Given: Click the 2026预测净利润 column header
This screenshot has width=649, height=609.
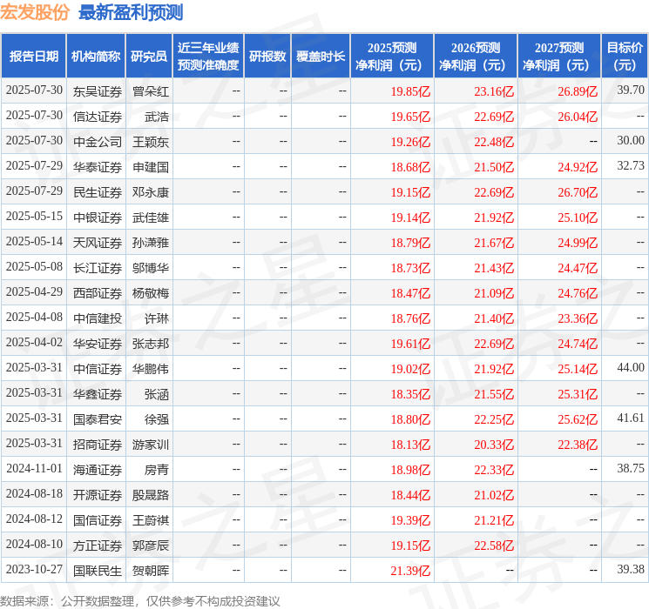Looking at the screenshot, I should (x=475, y=57).
